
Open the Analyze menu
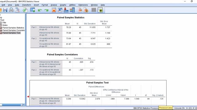point(54,5)
